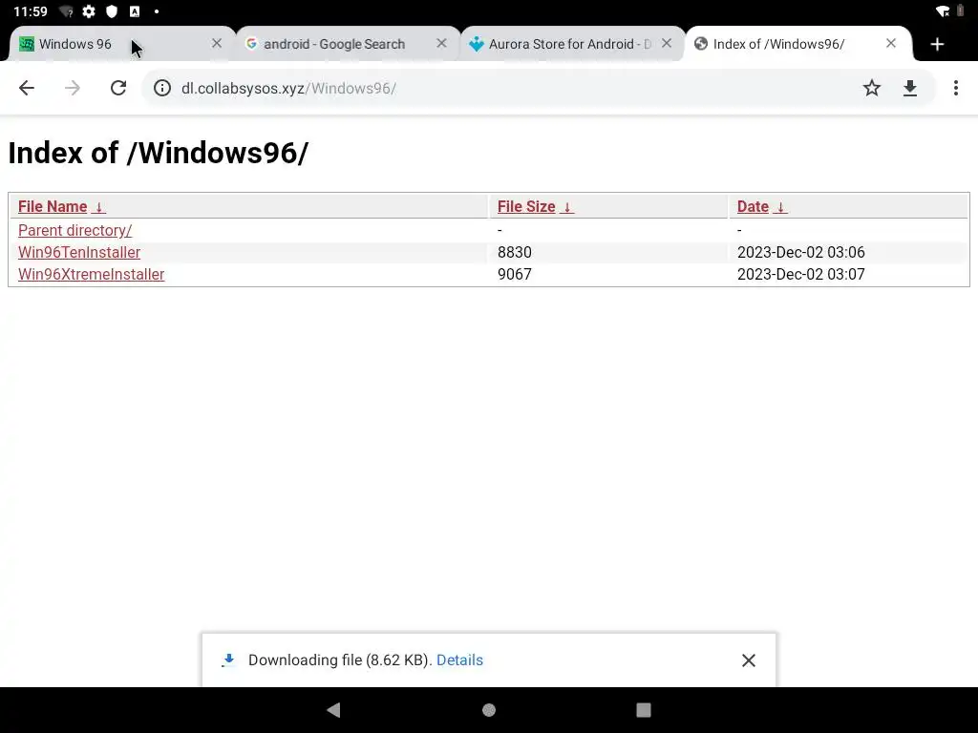Tap the Android home circle button
978x733 pixels.
[489, 710]
